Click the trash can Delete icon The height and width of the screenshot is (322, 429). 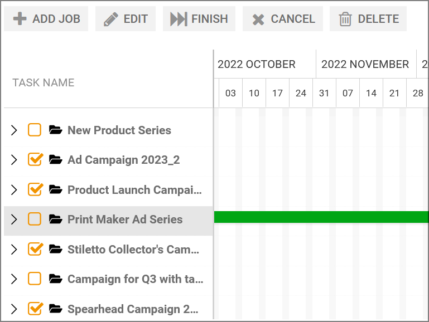click(345, 19)
